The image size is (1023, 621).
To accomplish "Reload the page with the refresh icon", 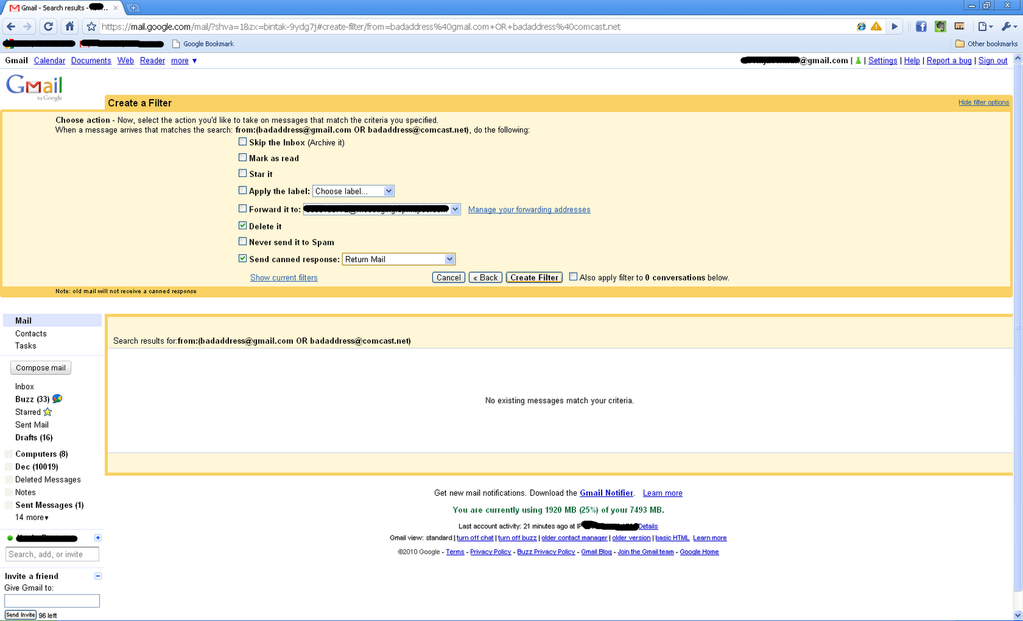I will 48,27.
